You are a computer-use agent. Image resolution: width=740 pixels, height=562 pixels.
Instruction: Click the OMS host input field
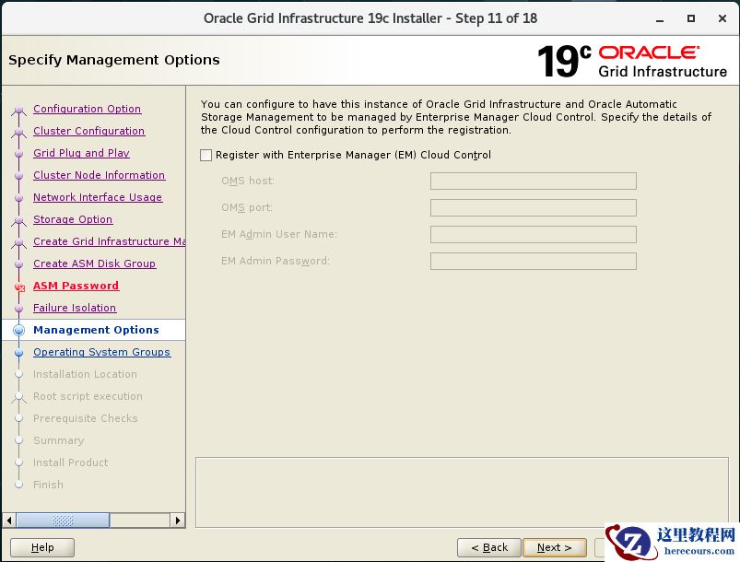534,181
